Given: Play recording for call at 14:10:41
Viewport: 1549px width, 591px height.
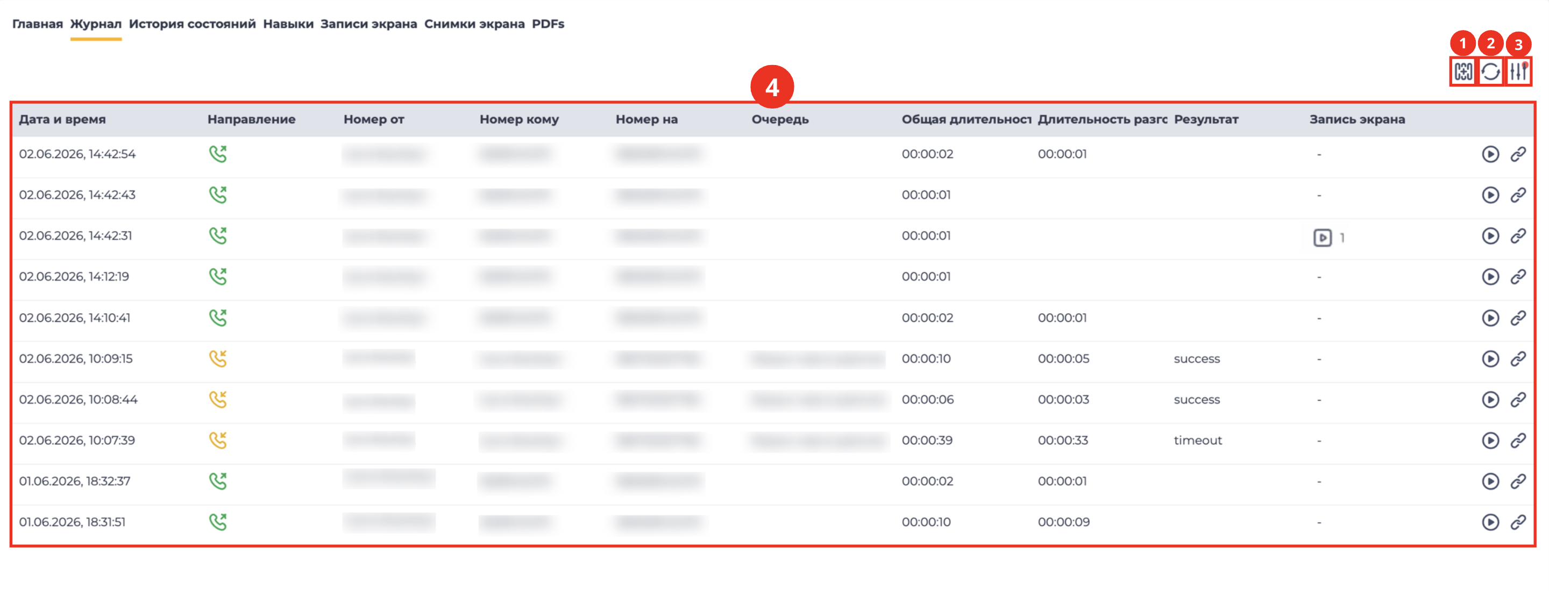Looking at the screenshot, I should (1490, 318).
